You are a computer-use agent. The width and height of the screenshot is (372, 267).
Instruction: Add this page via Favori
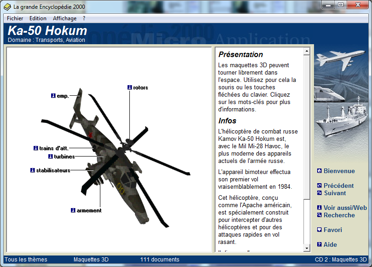333,230
